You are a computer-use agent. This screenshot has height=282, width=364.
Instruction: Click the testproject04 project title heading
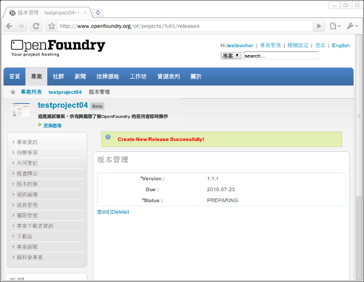tap(63, 105)
